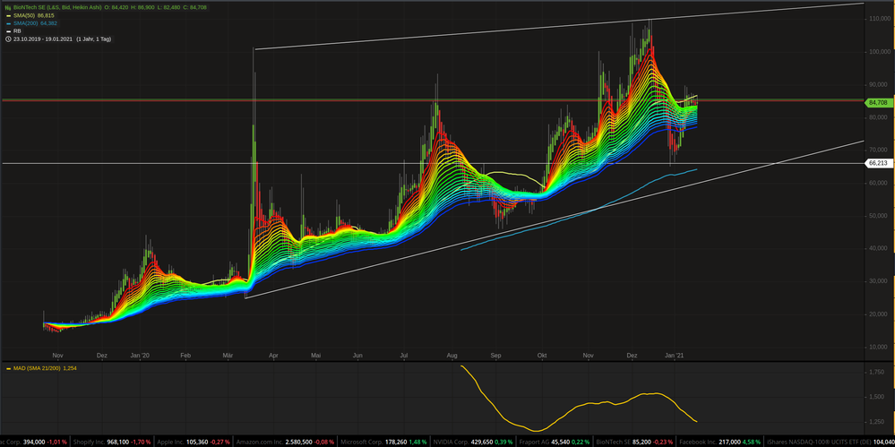Open Apple Inc. quote in ticker bar
Viewport: 895px width, 447px height.
[168, 442]
